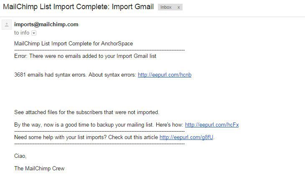Expand recipient details arrow beside "to info"
This screenshot has width=305, height=177.
(34, 33)
